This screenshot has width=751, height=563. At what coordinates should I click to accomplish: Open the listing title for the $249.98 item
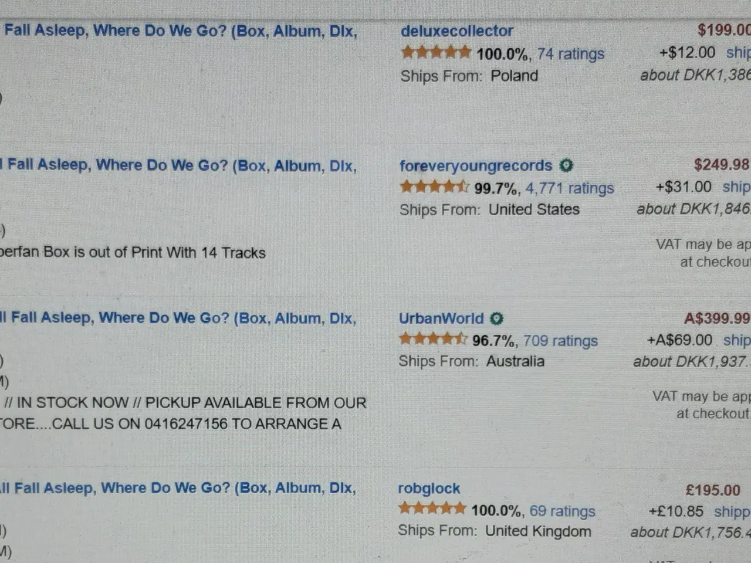click(178, 165)
